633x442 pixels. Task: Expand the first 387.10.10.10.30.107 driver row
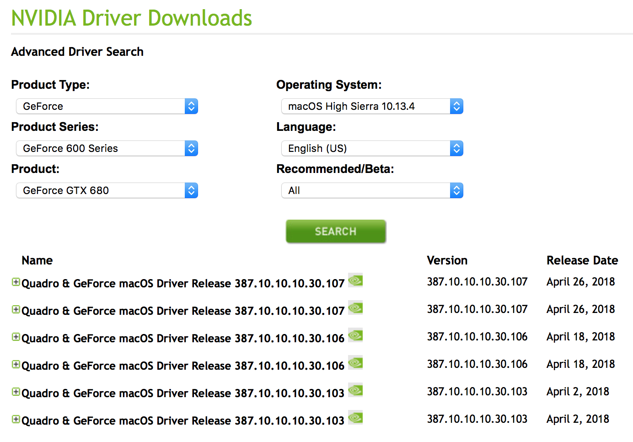tap(16, 282)
